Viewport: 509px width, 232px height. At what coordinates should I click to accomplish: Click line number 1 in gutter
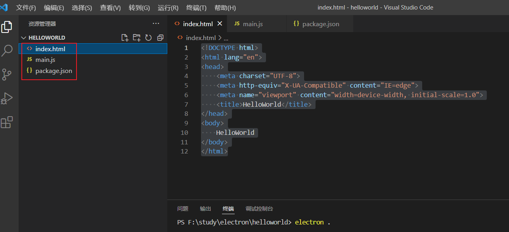[186, 48]
